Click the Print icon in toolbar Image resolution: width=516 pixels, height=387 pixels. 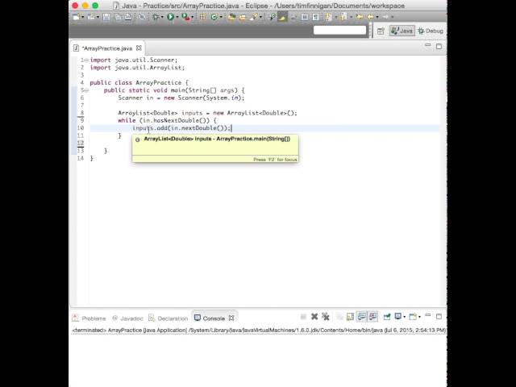(x=128, y=17)
